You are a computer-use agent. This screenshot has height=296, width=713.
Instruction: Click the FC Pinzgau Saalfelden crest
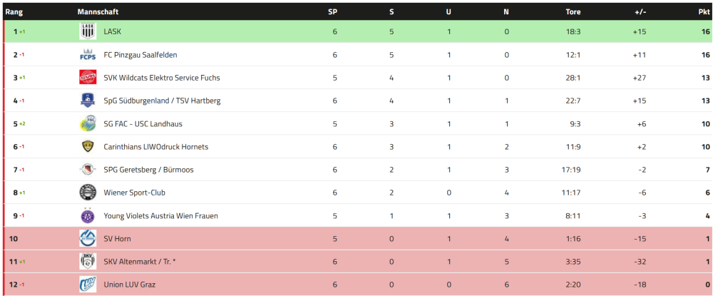(88, 55)
